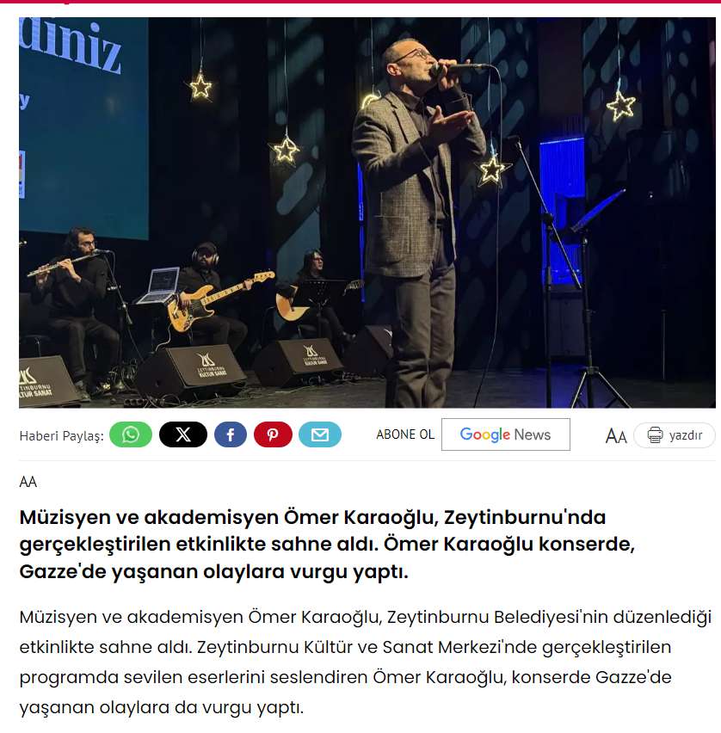Send the article by email icon
The width and height of the screenshot is (721, 733).
[320, 434]
